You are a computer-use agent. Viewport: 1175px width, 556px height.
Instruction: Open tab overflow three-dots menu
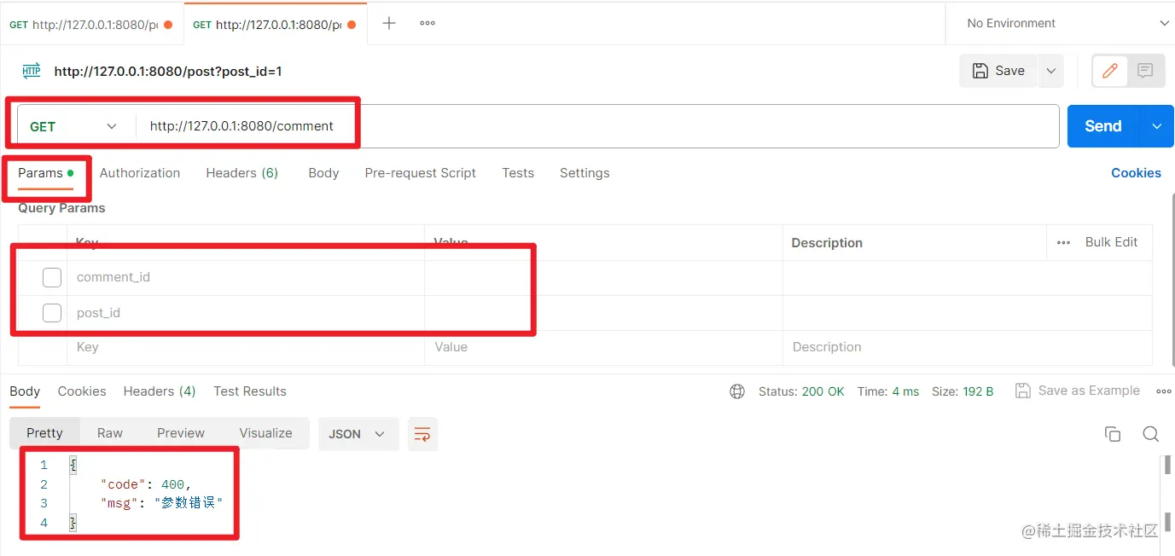[428, 23]
